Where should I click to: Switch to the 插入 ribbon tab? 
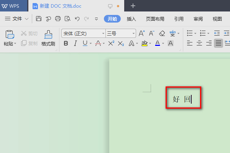click(x=131, y=19)
